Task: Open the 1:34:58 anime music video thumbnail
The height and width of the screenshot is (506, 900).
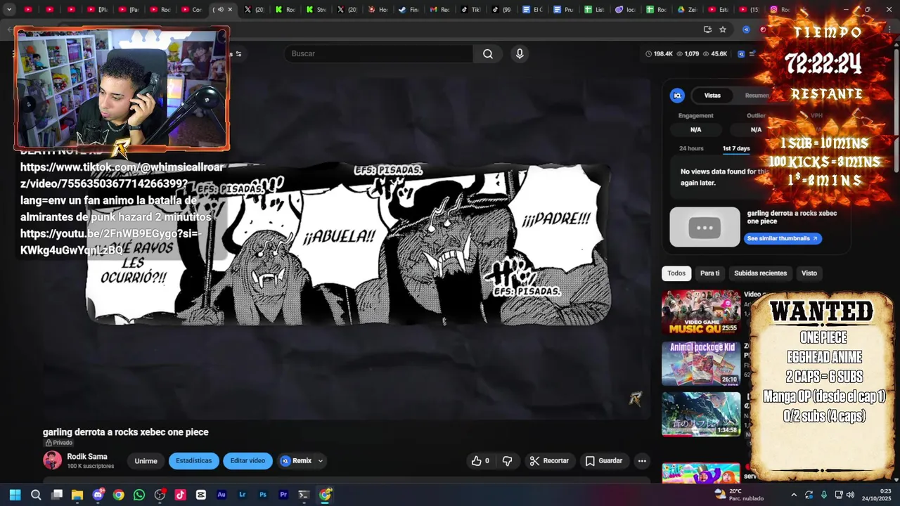Action: click(x=701, y=415)
